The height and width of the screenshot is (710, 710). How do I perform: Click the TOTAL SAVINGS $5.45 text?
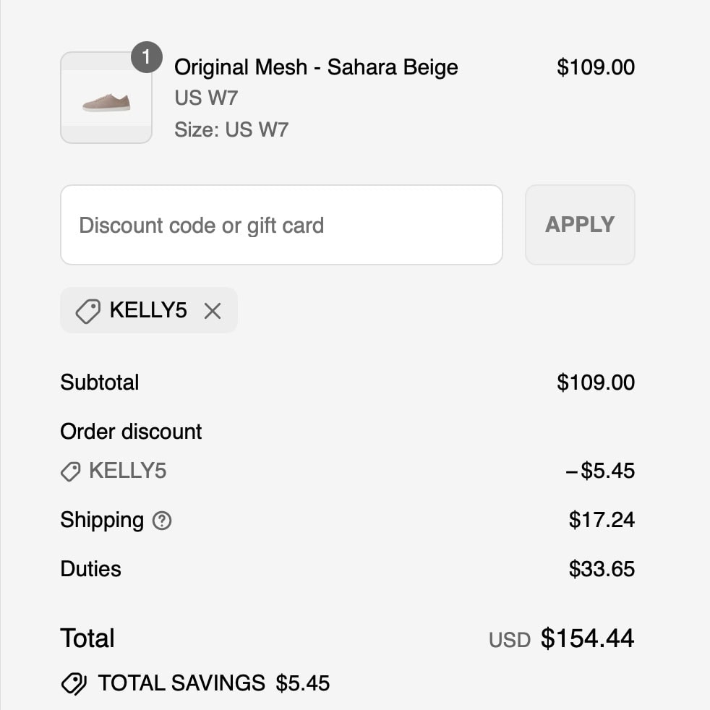click(x=214, y=683)
